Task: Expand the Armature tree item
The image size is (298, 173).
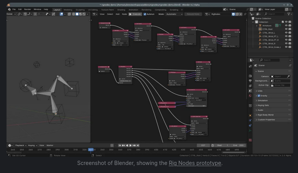Action: (256, 26)
